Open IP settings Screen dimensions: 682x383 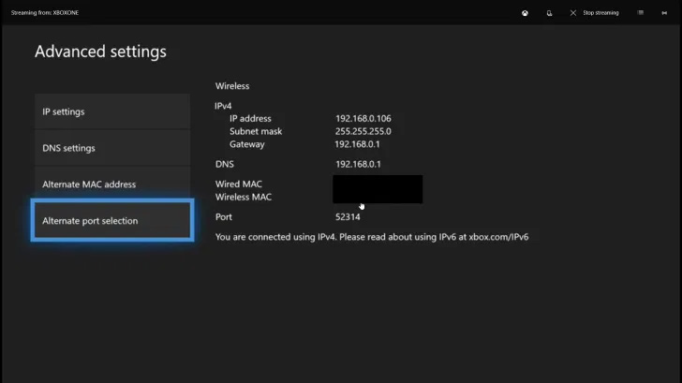click(112, 111)
